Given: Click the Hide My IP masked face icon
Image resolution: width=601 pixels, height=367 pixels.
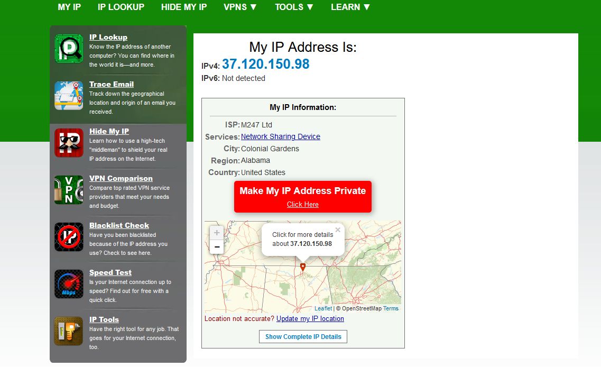Looking at the screenshot, I should click(69, 143).
